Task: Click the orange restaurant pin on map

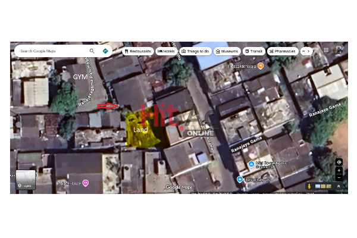Action: (x=260, y=66)
